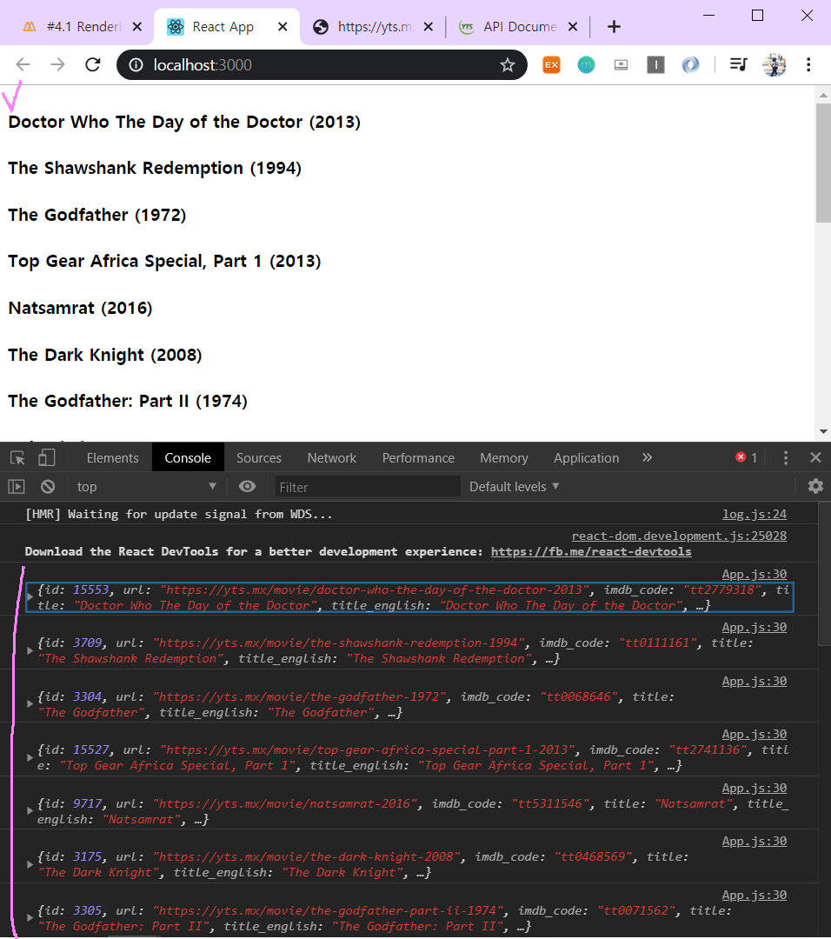Open Chrome profile avatar

point(774,64)
